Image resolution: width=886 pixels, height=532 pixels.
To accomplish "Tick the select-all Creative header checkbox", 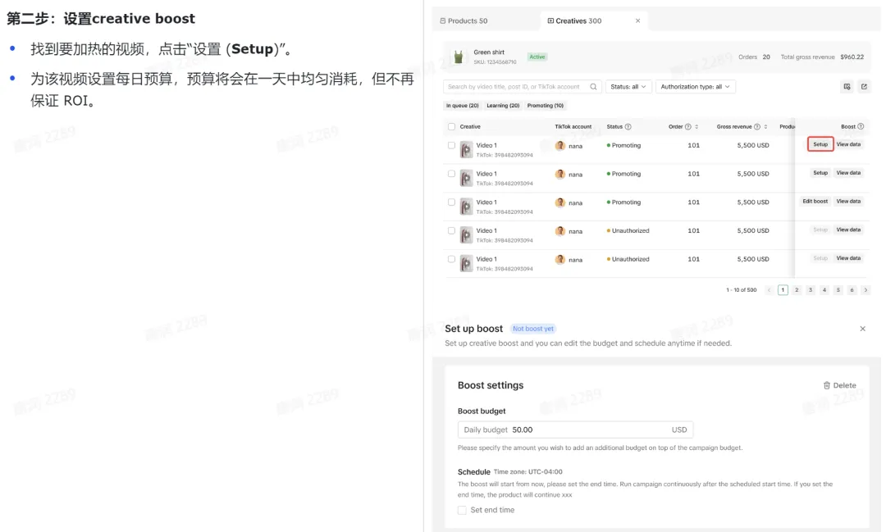I will click(451, 127).
